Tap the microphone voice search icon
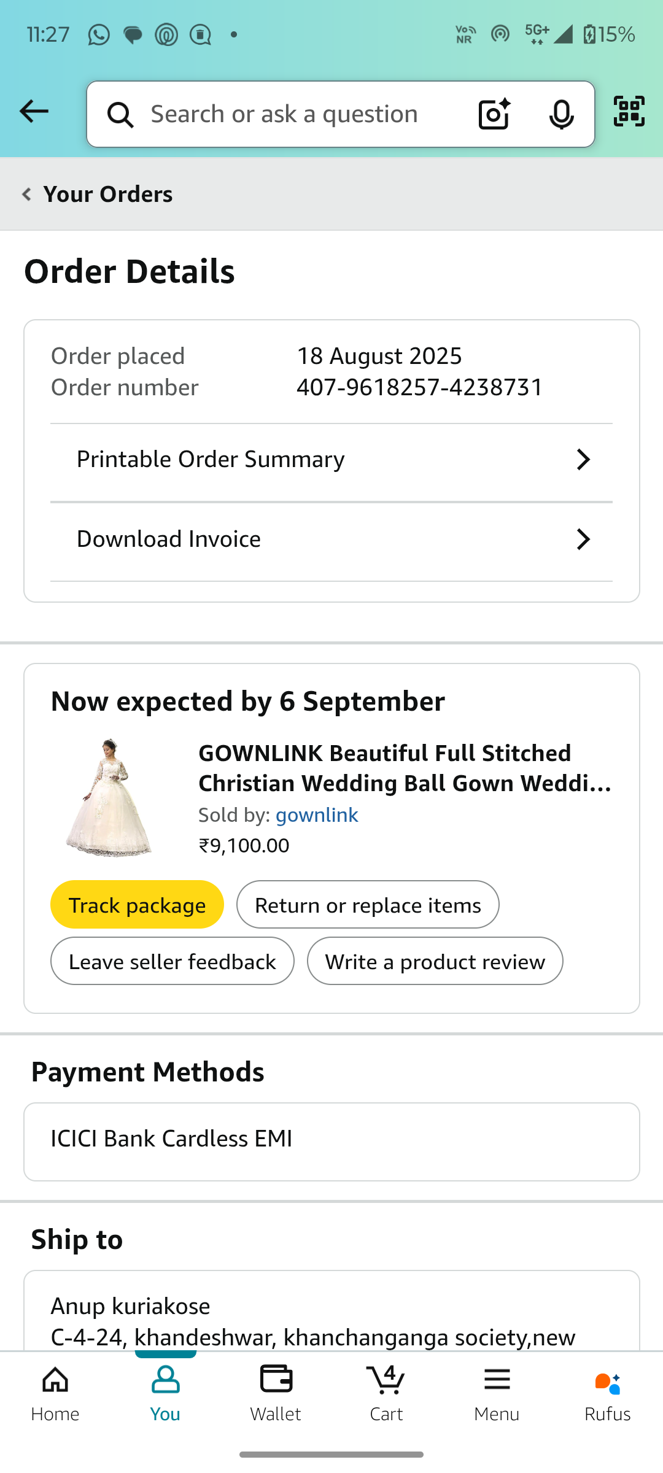This screenshot has height=1473, width=663. point(561,114)
